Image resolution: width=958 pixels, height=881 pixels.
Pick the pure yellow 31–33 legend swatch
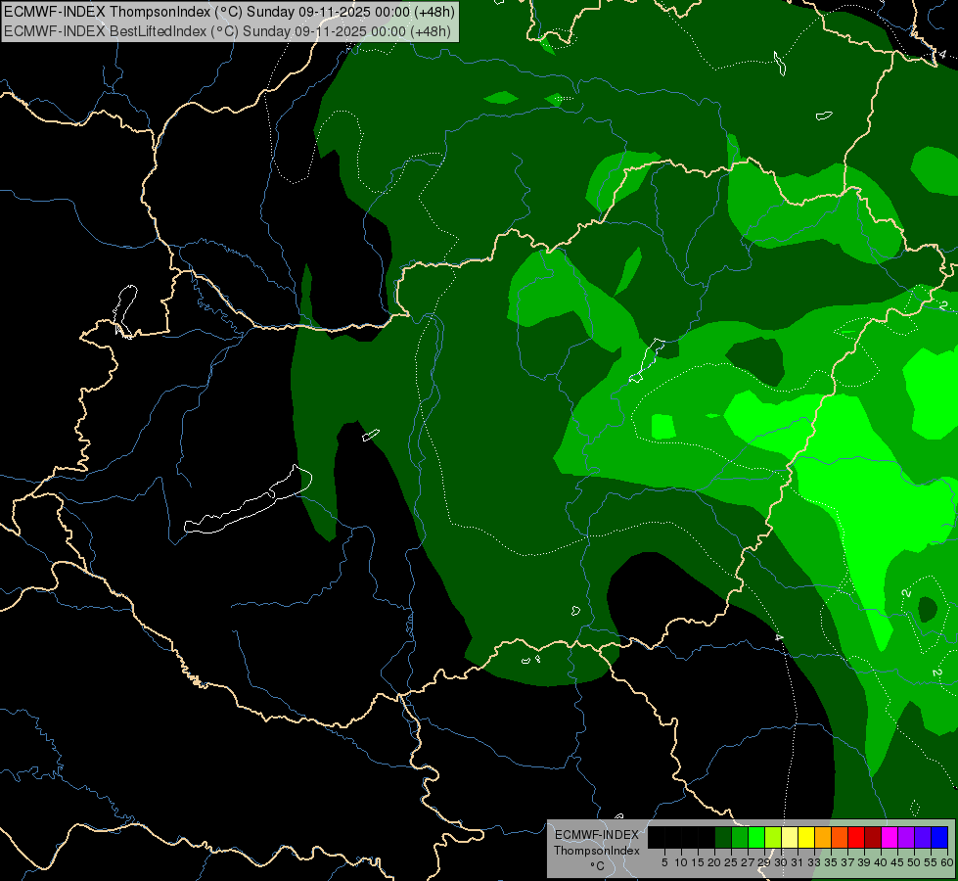806,837
